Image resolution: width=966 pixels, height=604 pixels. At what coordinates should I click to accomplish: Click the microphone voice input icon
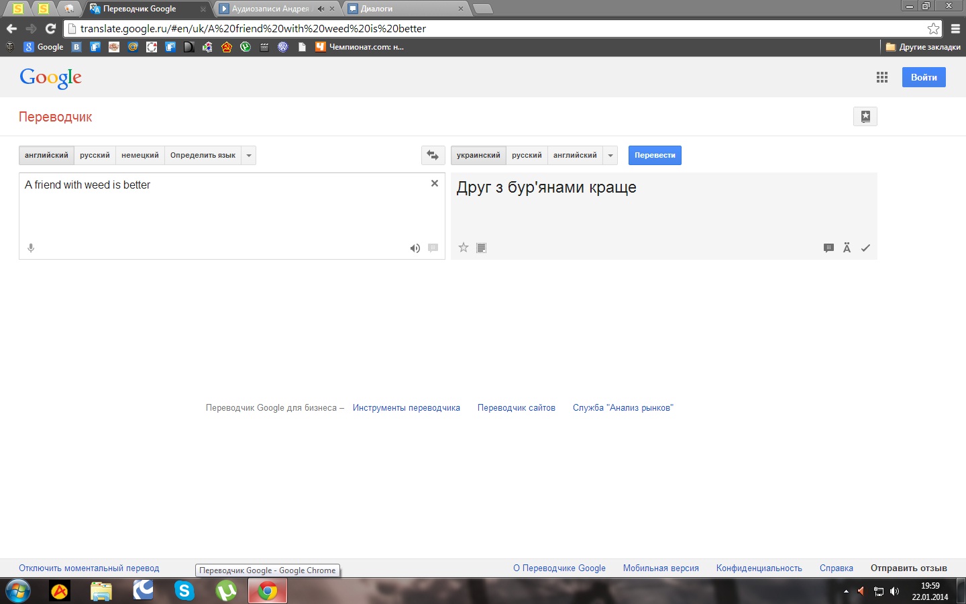(31, 248)
